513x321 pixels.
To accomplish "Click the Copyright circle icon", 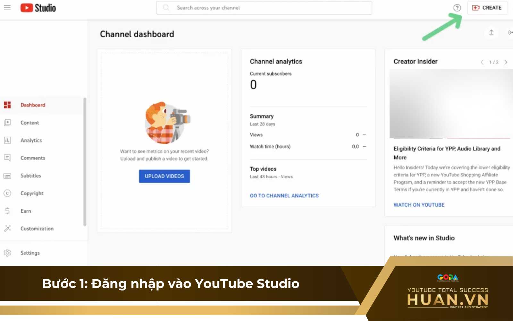I will point(7,193).
